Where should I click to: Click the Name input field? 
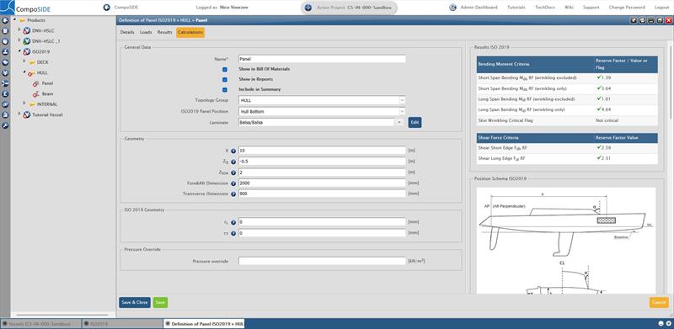(x=322, y=59)
